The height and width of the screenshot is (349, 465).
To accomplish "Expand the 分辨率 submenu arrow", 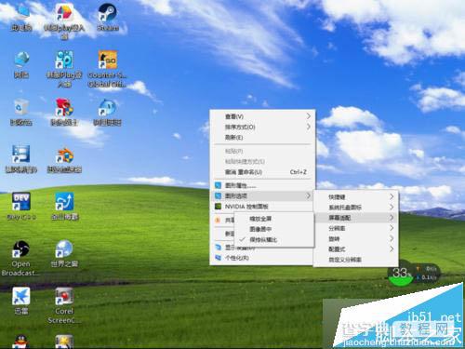I will point(392,228).
